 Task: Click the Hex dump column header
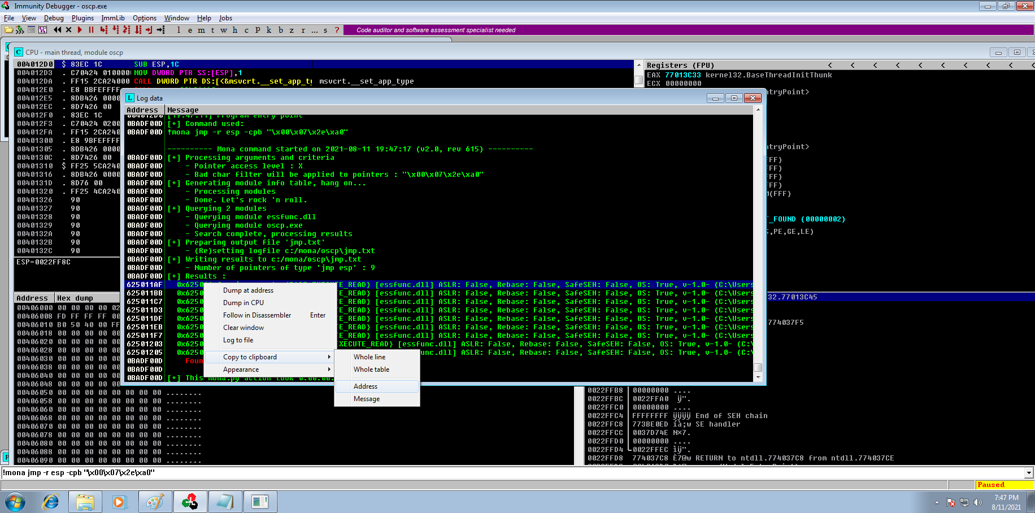(x=87, y=298)
